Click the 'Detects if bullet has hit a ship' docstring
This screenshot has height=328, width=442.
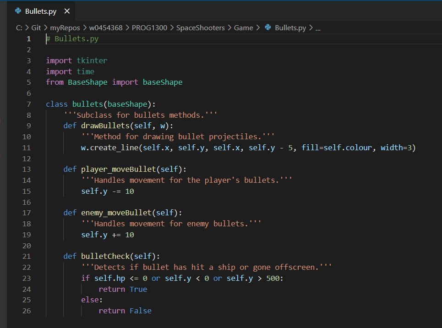206,268
